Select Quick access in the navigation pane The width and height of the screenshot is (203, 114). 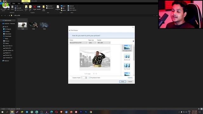(x=8, y=20)
